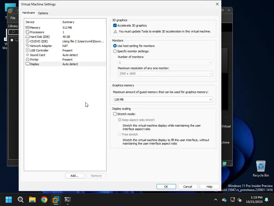The image size is (274, 206).
Task: Click the Help button
Action: 209,187
